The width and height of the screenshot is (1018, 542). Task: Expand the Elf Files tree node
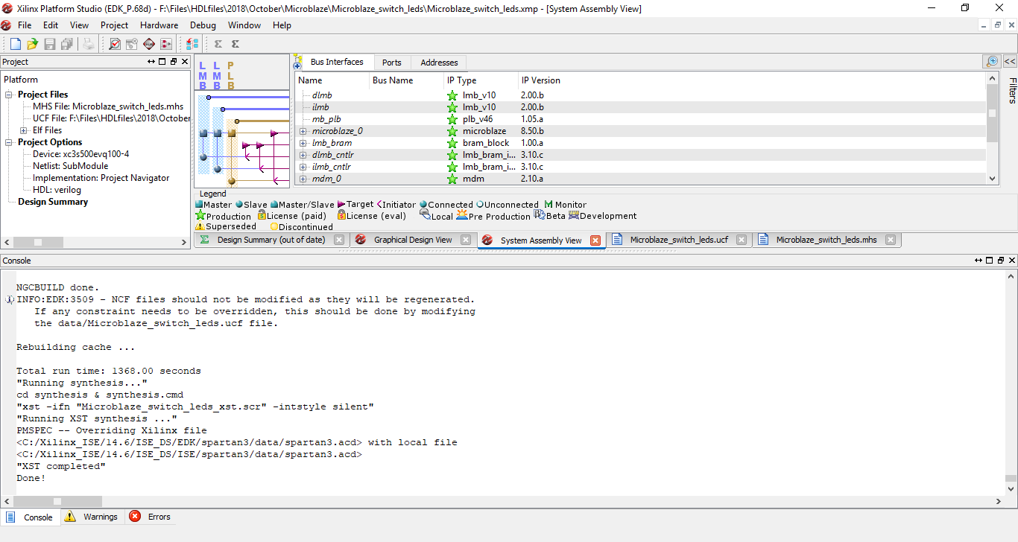25,130
